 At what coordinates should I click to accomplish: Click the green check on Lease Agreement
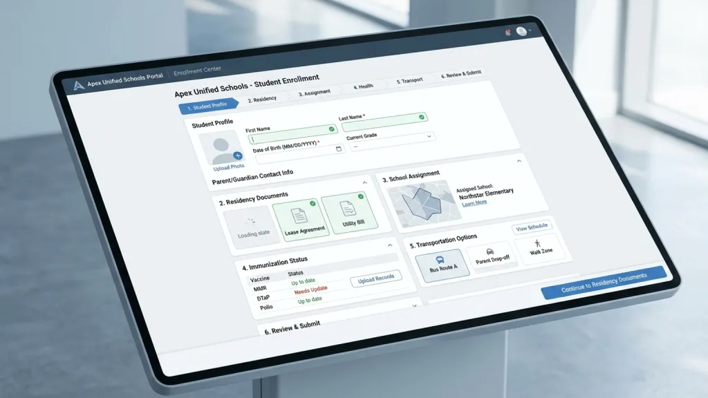[313, 204]
